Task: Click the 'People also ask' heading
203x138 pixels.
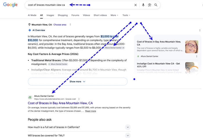Action: (x=40, y=120)
